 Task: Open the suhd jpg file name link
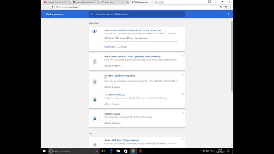click(x=114, y=95)
